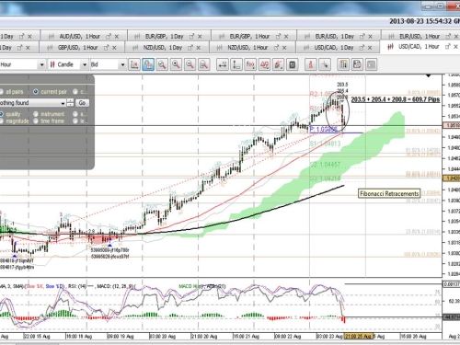Toggle the crosshair cursor tool

[x=325, y=64]
